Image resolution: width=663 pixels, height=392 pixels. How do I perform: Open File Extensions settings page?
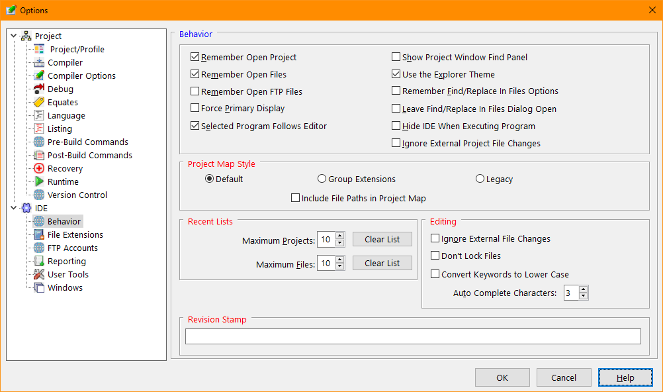[75, 235]
